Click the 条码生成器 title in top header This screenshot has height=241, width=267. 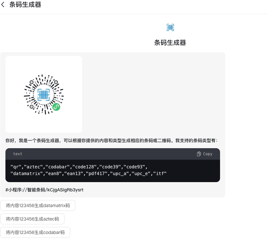coord(25,5)
